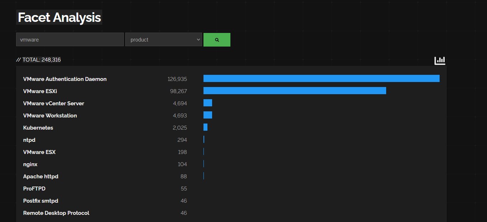The height and width of the screenshot is (222, 487).
Task: Click the green search magnifier button
Action: coord(217,40)
